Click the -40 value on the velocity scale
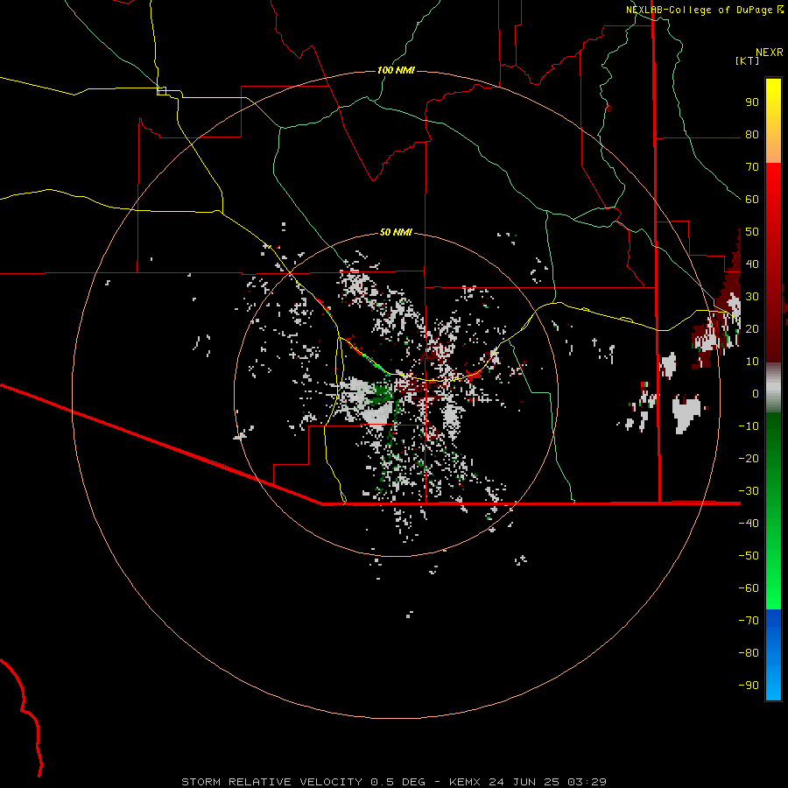This screenshot has height=788, width=788. [749, 524]
